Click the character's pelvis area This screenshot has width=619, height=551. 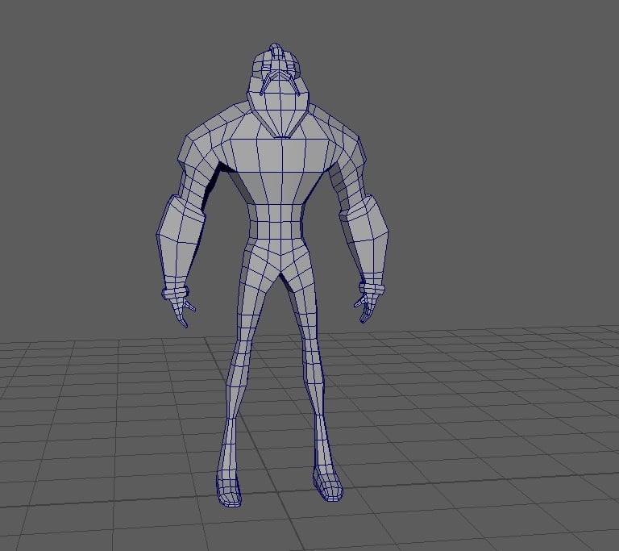[x=280, y=257]
